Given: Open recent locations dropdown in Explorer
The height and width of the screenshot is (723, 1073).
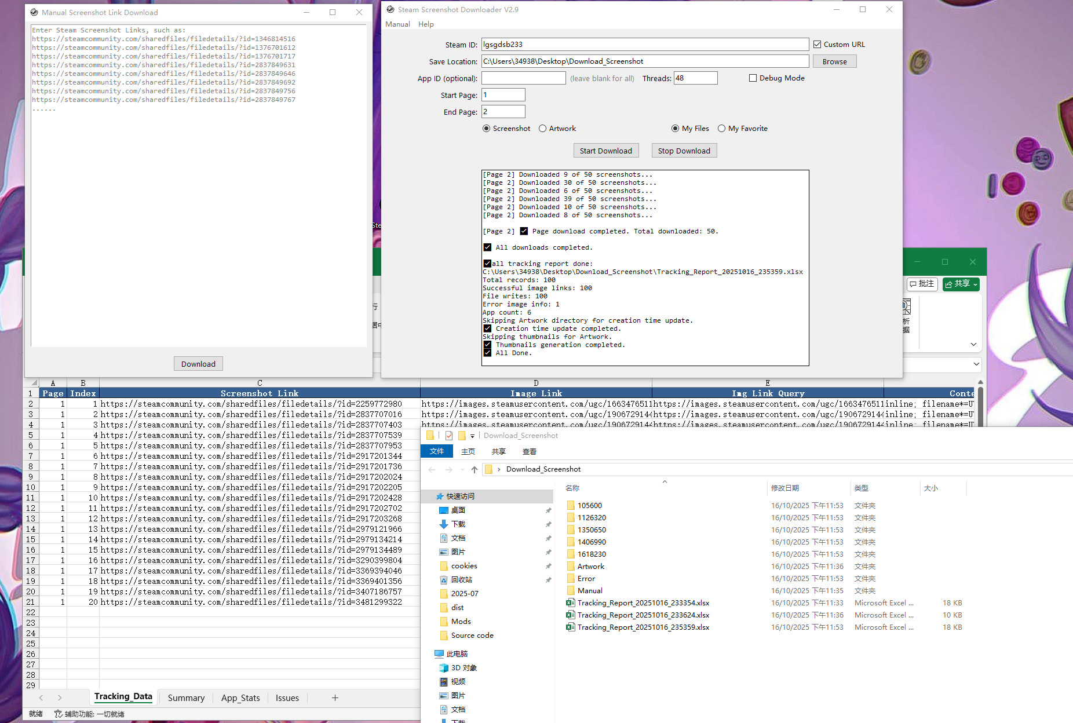Looking at the screenshot, I should pos(462,469).
